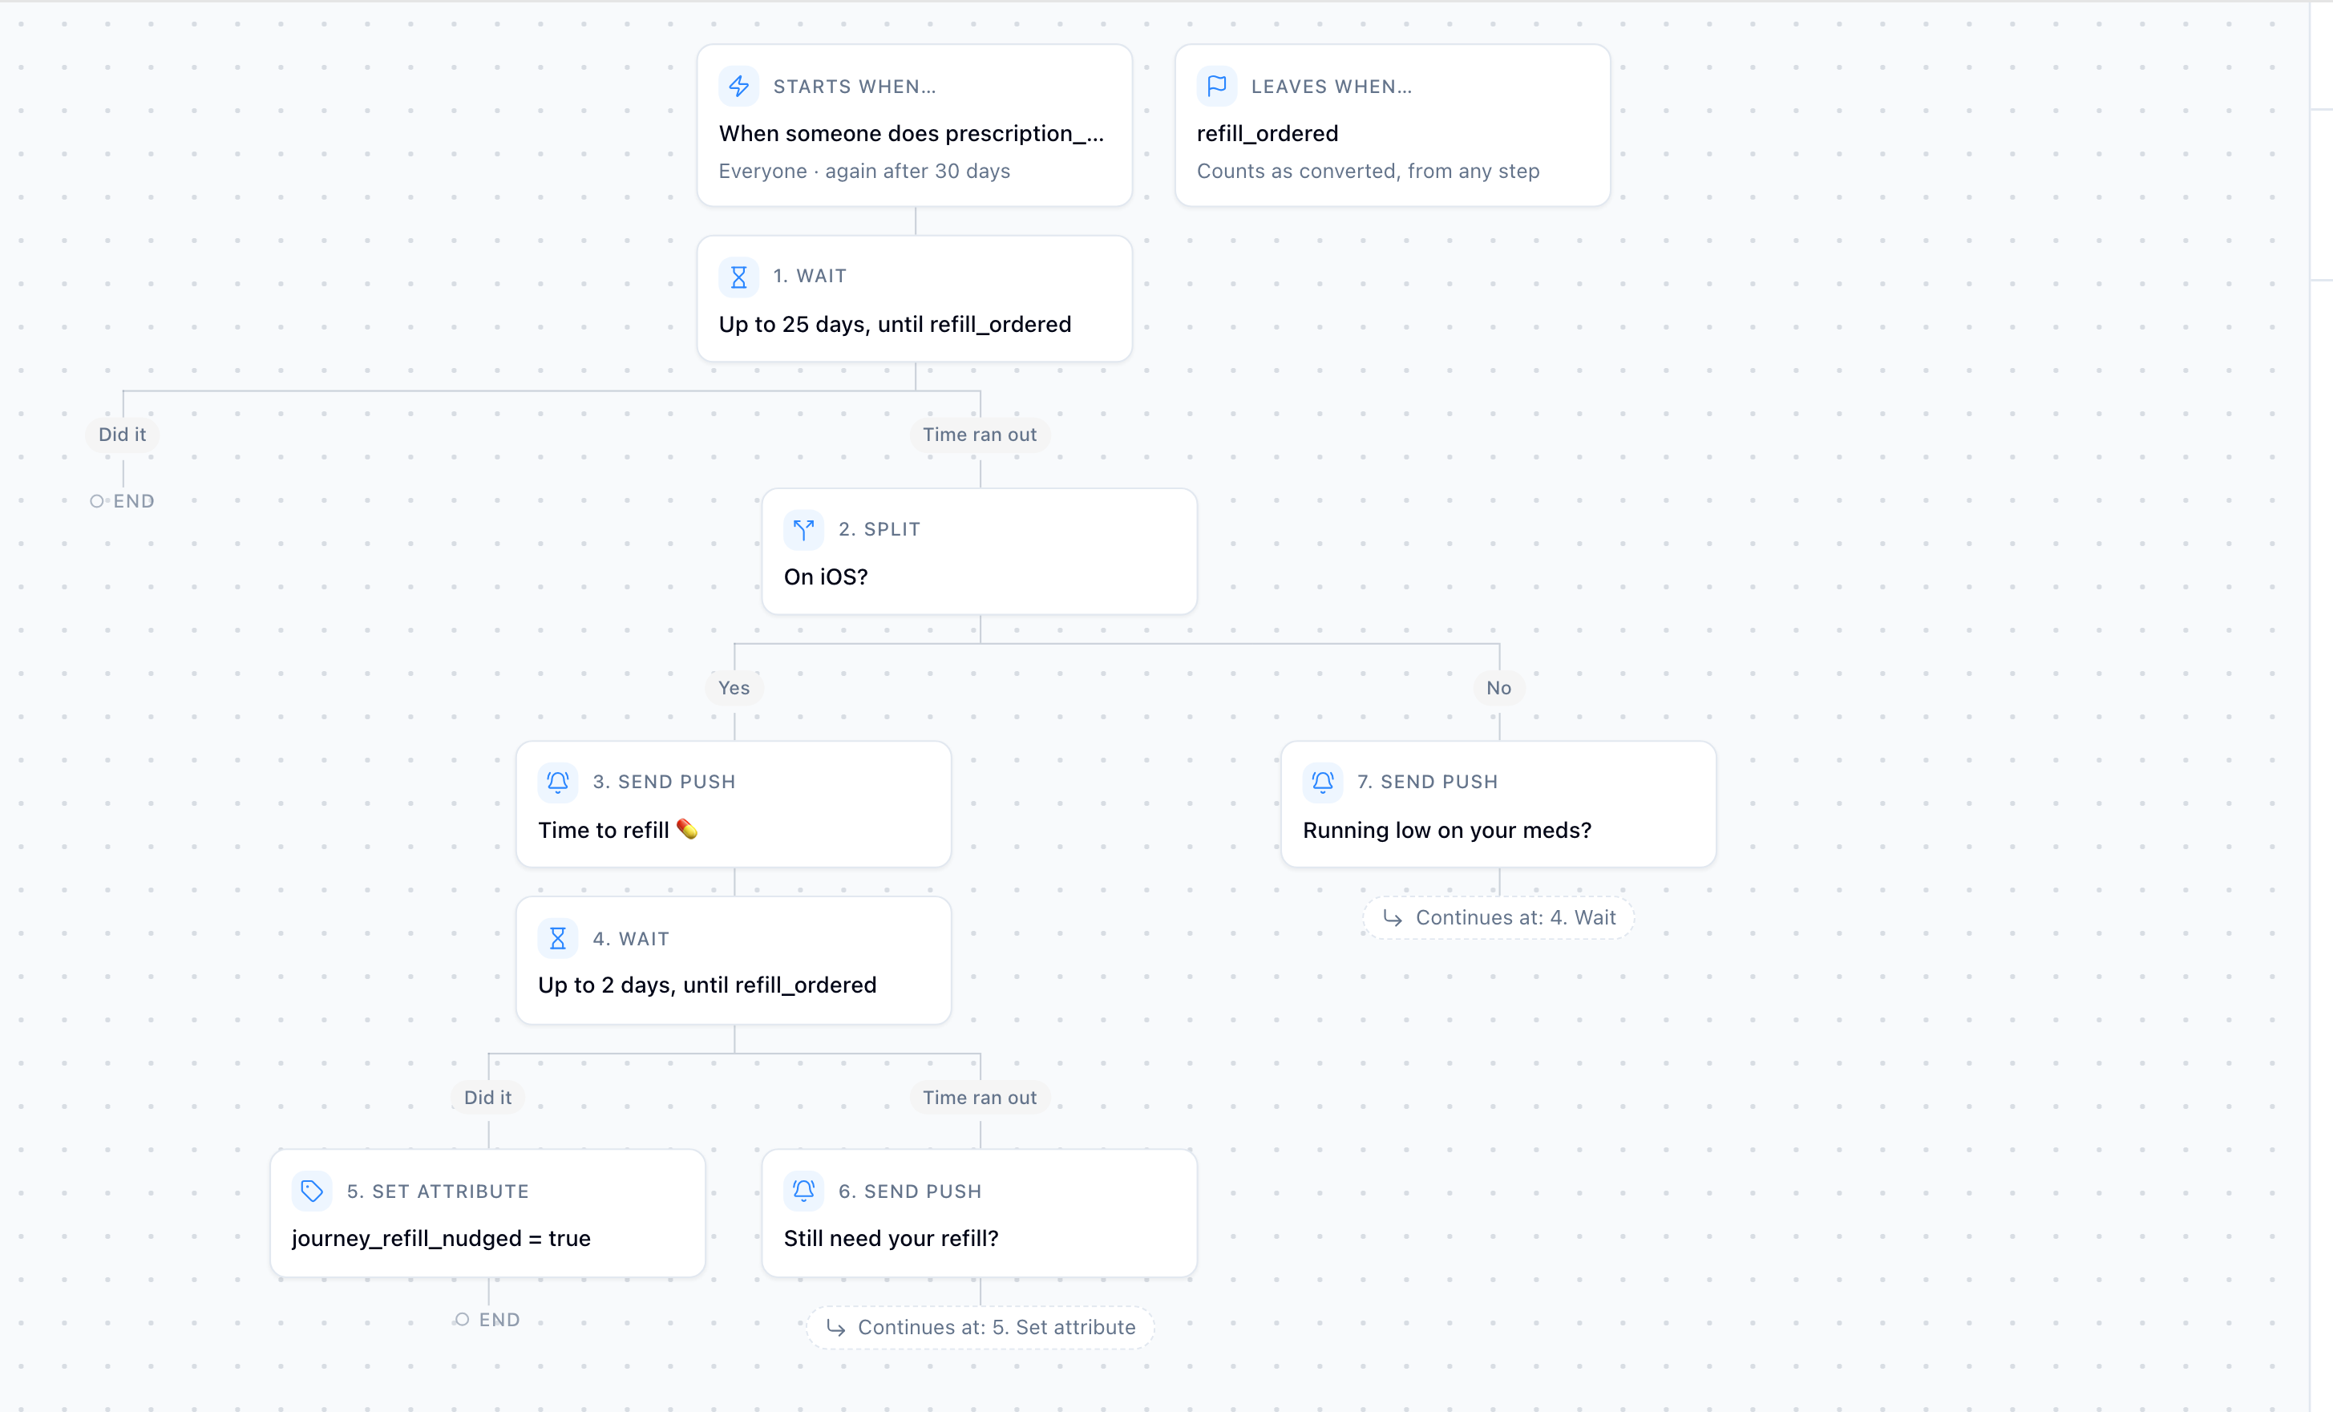Click the bell icon on step 6 Send Push
The height and width of the screenshot is (1412, 2333).
[804, 1192]
